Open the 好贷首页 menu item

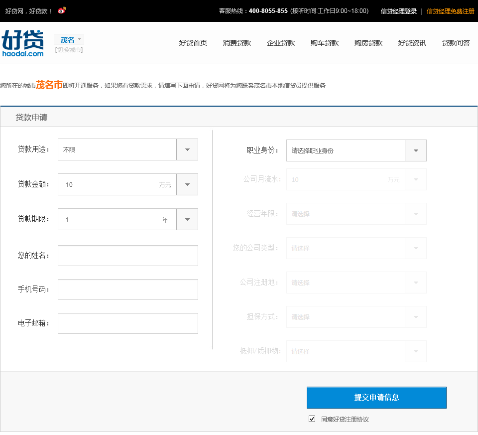(x=193, y=43)
